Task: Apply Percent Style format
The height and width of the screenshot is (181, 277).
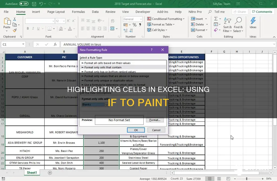Action: point(135,25)
